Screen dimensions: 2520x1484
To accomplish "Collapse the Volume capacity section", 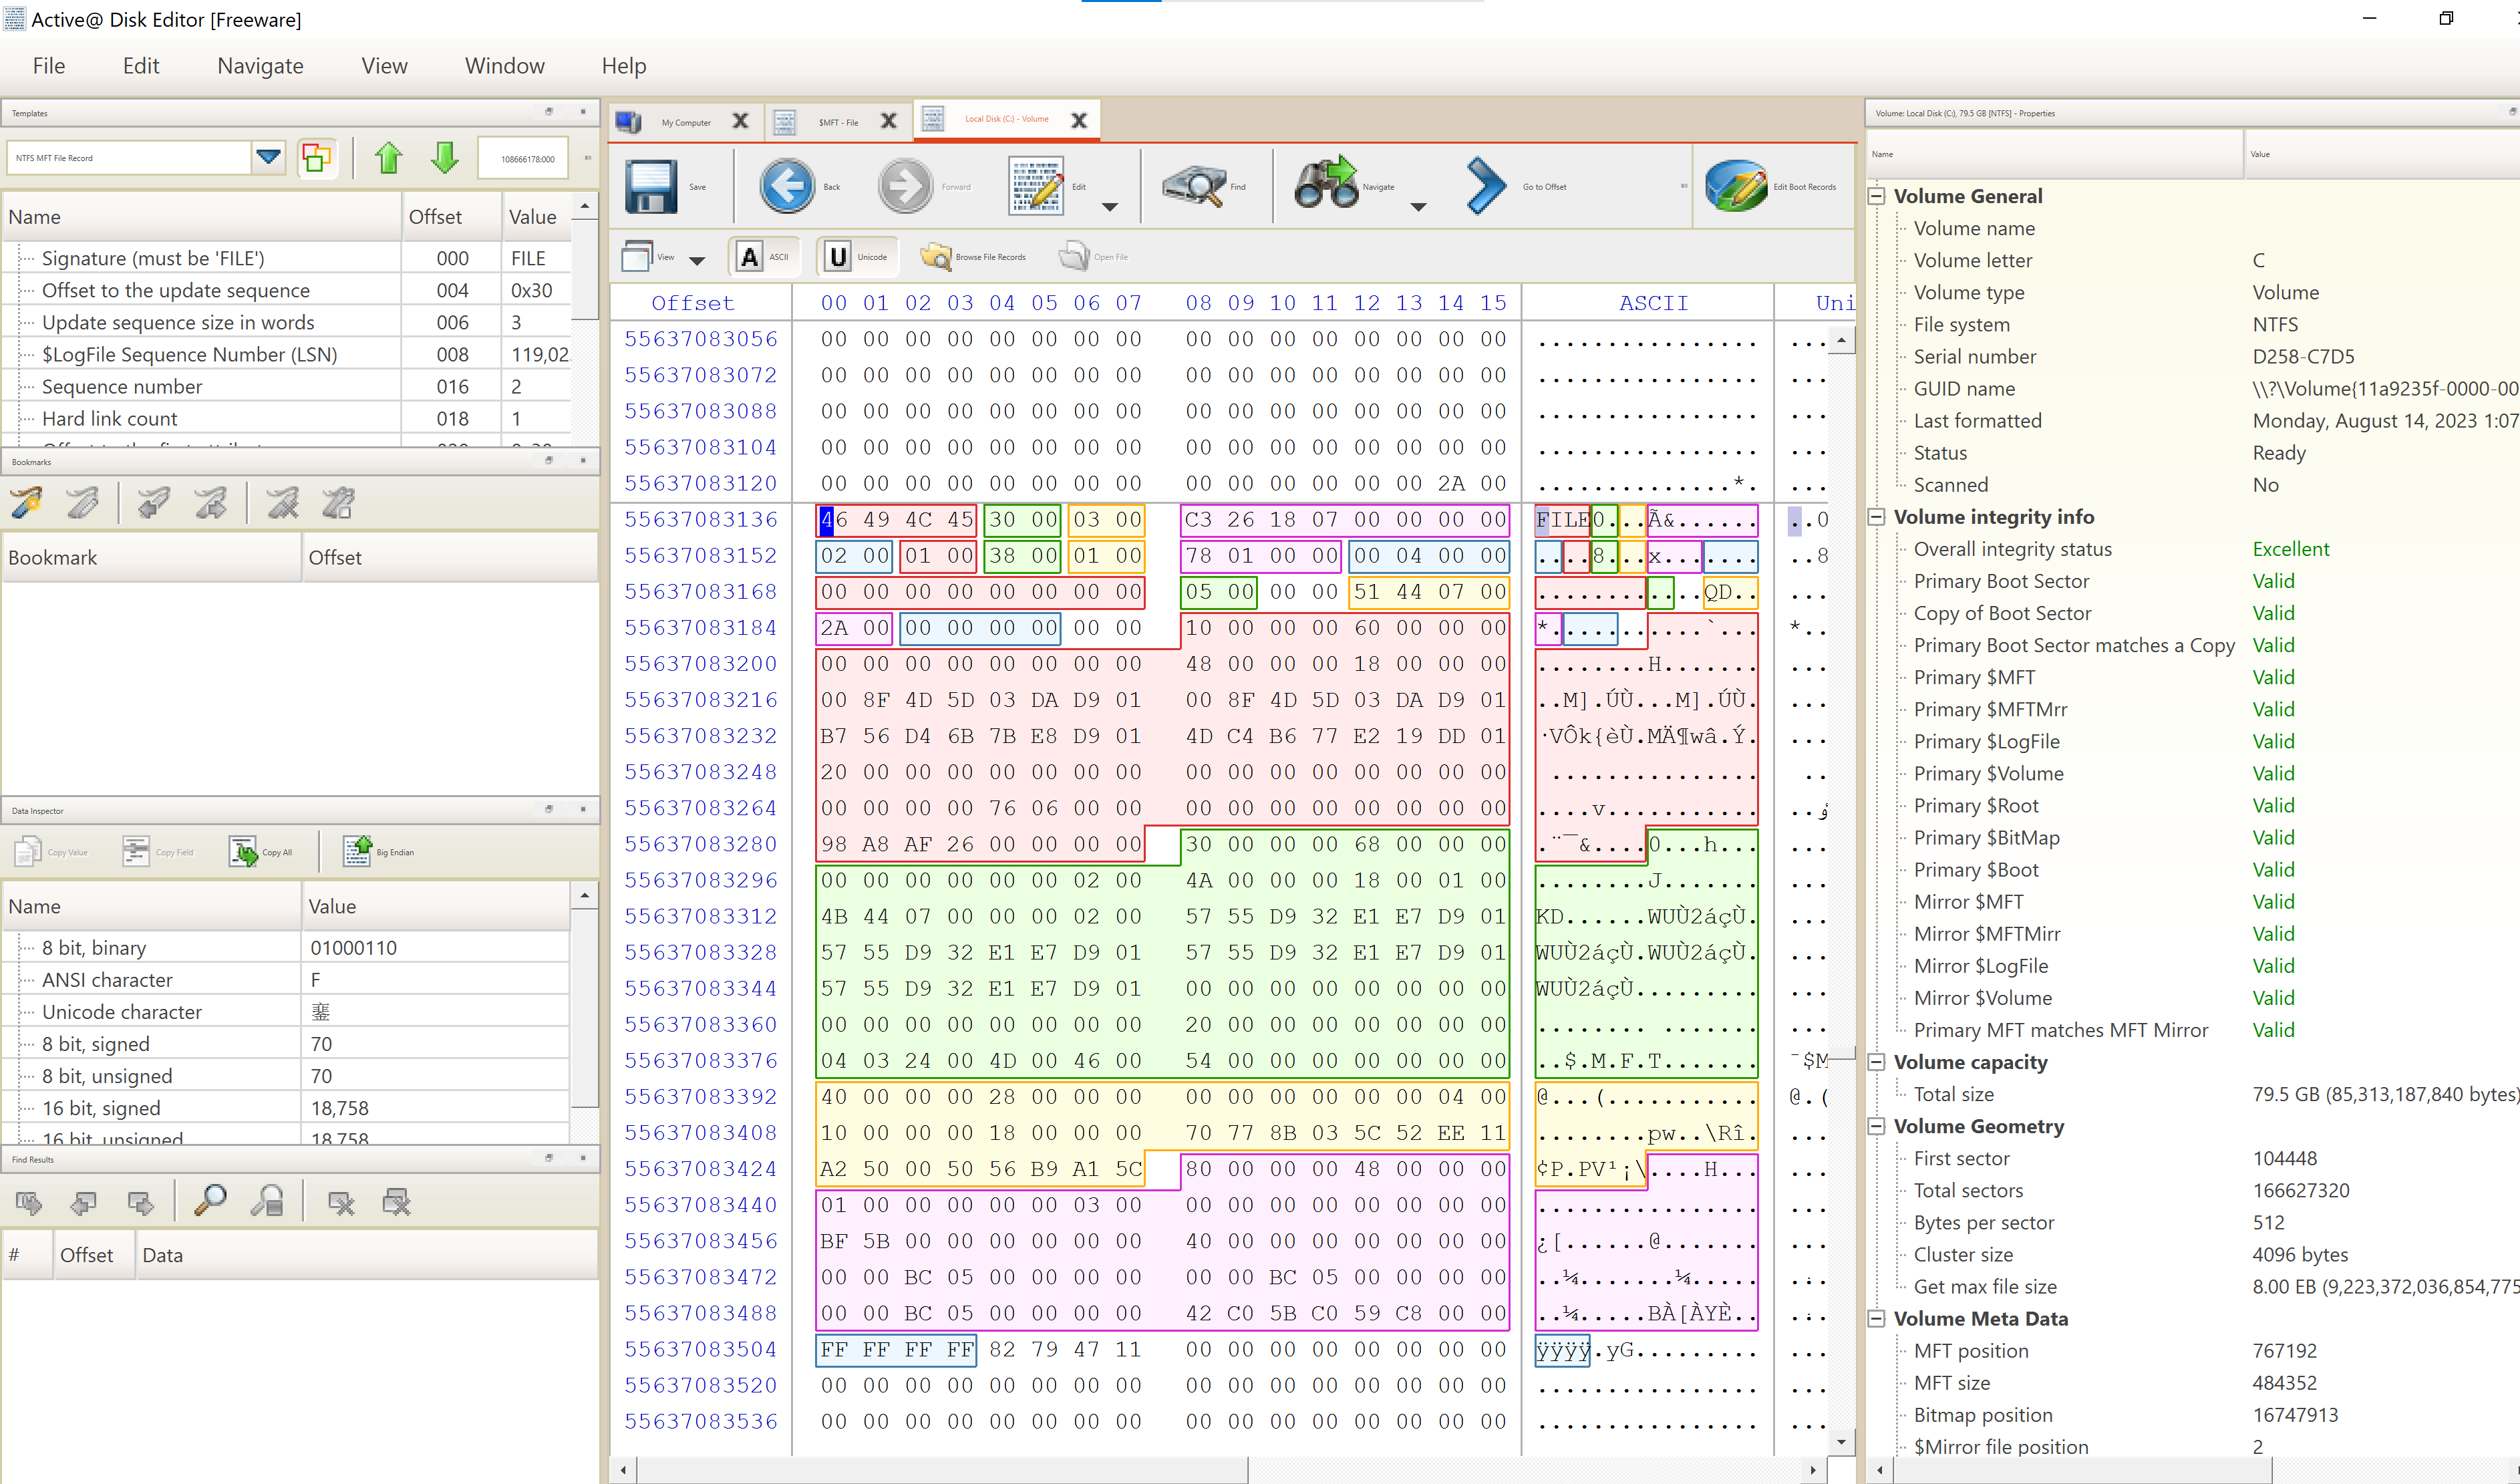I will pyautogui.click(x=1877, y=1062).
